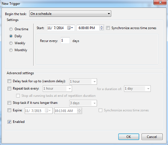Enable the Expire checkbox

tap(9, 110)
